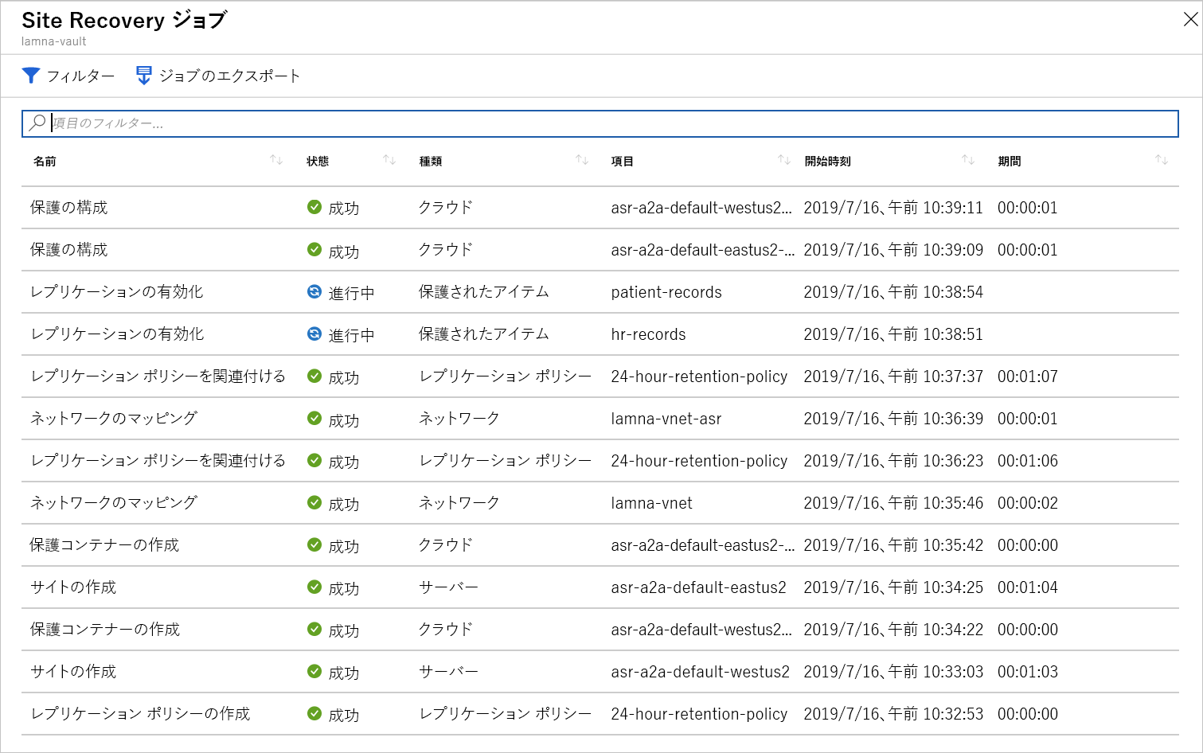The image size is (1203, 753).
Task: Sort by 開始時刻 column arrows
Action: (968, 160)
